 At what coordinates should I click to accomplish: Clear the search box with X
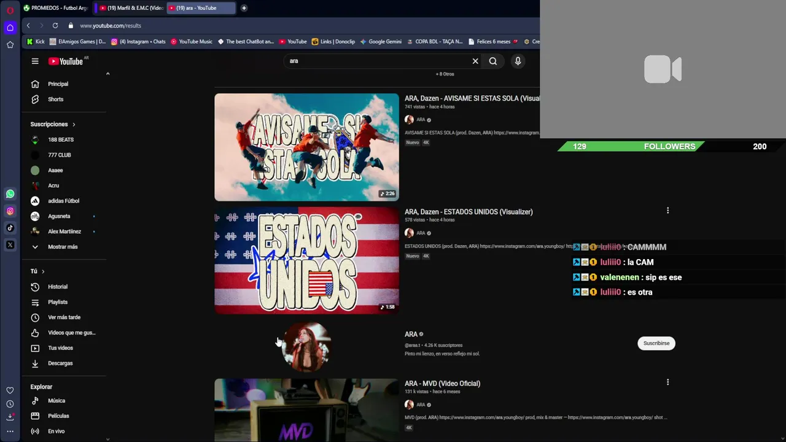tap(475, 61)
